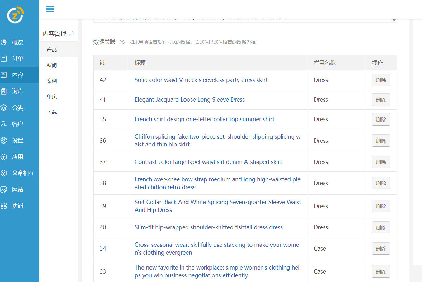This screenshot has height=282, width=422.
Task: Open French over-knee bow strap dress link
Action: point(218,183)
